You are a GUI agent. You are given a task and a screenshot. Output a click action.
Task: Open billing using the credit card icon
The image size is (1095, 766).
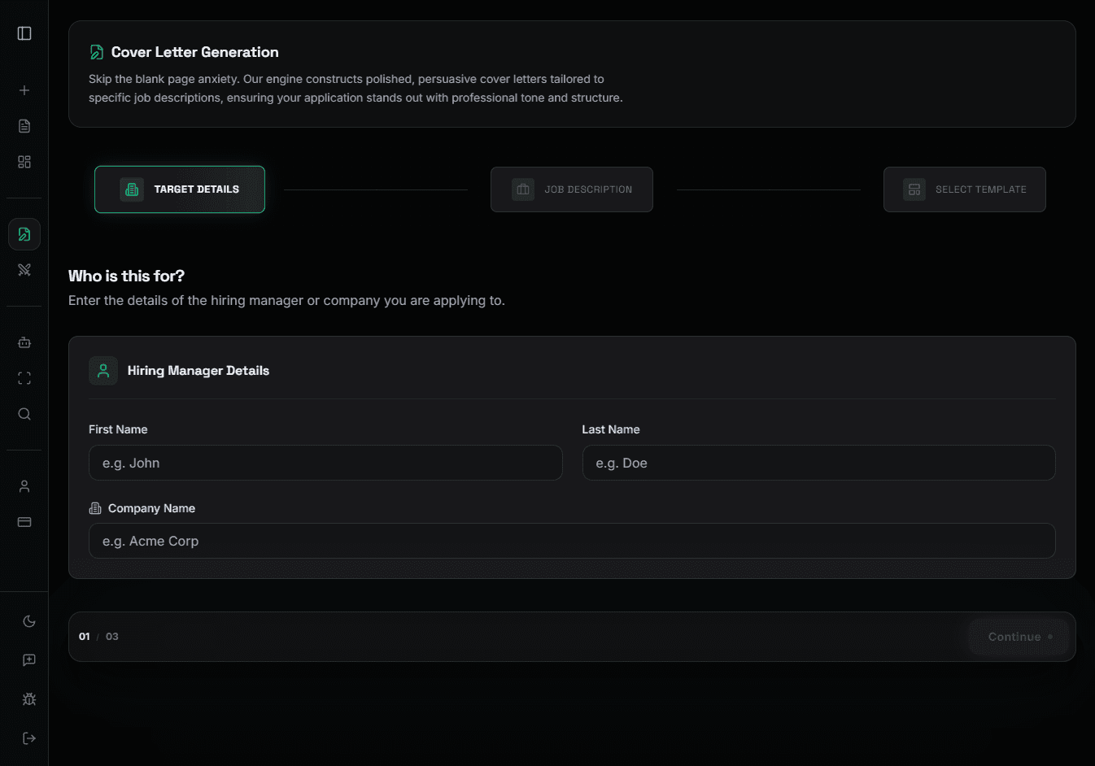point(24,521)
